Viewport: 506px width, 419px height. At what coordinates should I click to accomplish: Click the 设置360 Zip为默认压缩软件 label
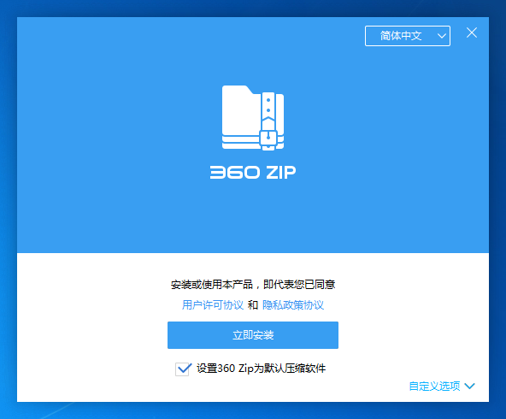(261, 369)
